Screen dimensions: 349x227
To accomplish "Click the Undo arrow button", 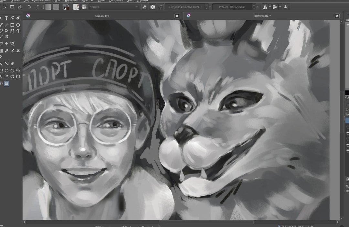I will [x=29, y=7].
